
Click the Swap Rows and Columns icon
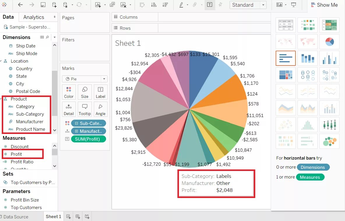point(142,5)
